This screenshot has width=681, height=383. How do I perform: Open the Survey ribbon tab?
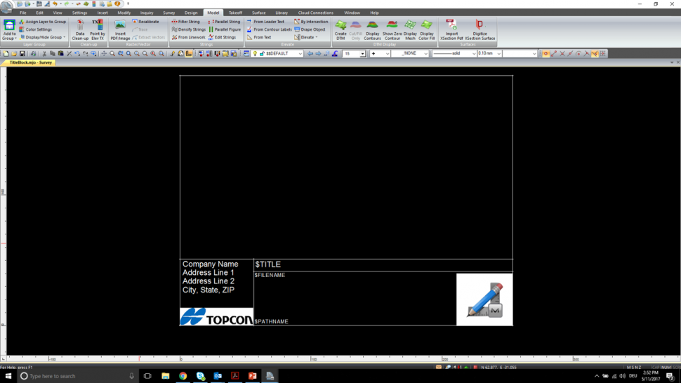point(169,13)
